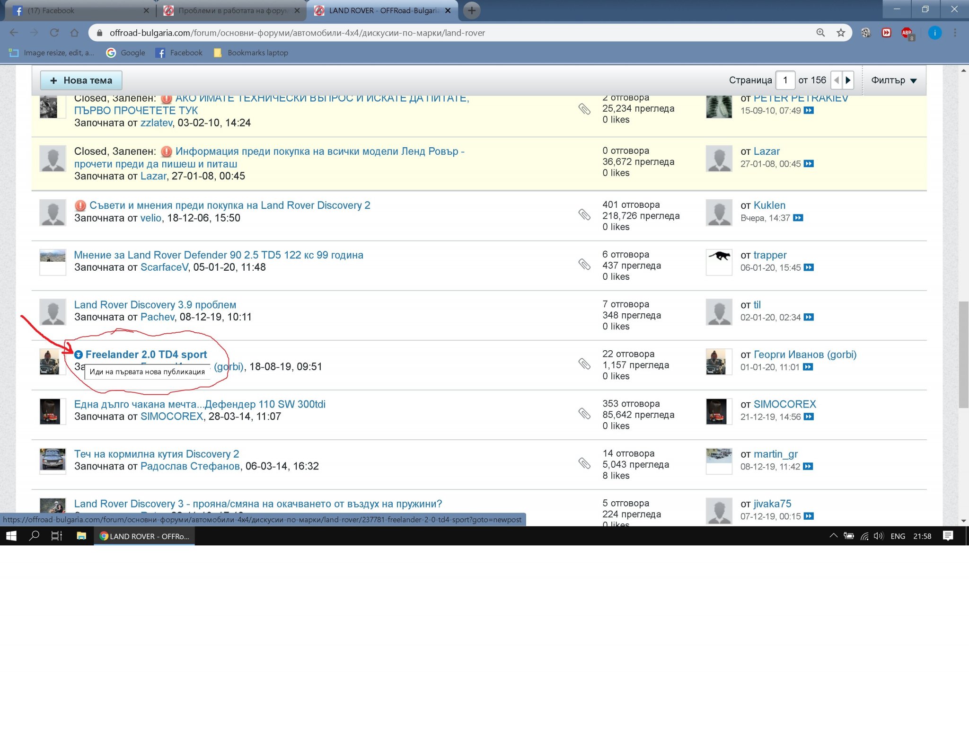
Task: Click the Нова тема button
Action: (x=81, y=80)
